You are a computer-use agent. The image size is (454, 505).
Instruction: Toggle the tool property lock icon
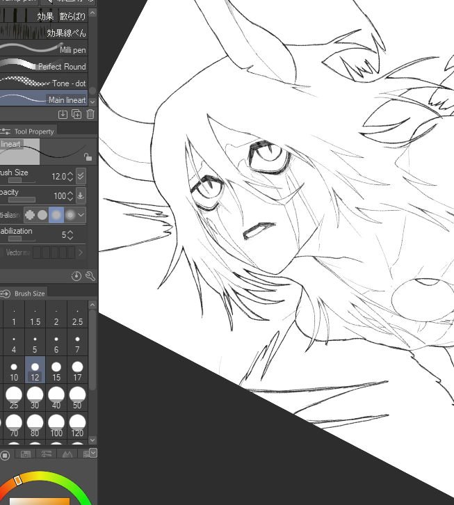click(x=88, y=157)
